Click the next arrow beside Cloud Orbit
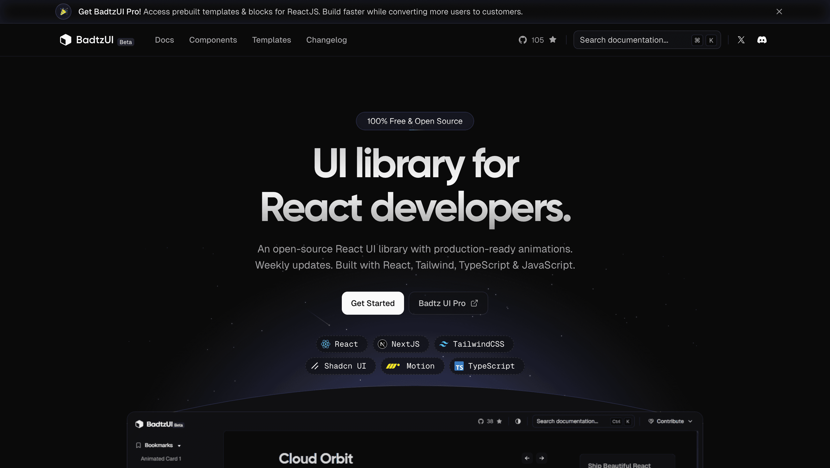 tap(542, 458)
